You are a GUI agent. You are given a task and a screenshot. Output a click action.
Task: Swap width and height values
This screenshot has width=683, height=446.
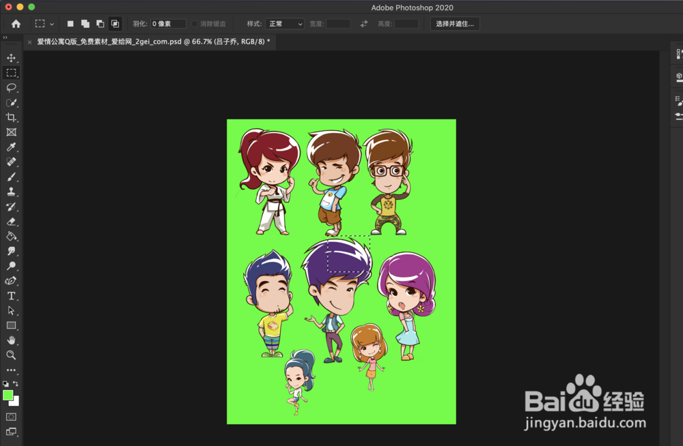click(364, 24)
